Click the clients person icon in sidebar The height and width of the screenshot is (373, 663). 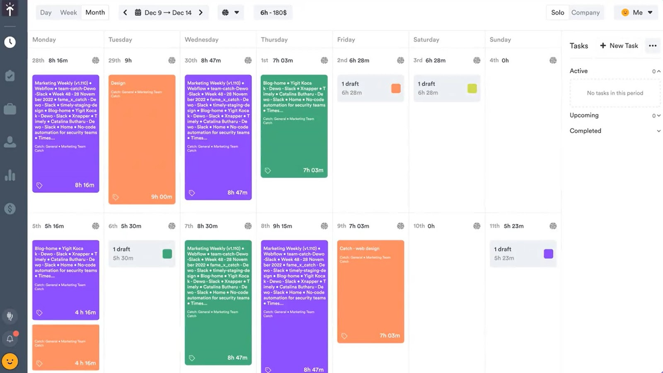click(10, 142)
